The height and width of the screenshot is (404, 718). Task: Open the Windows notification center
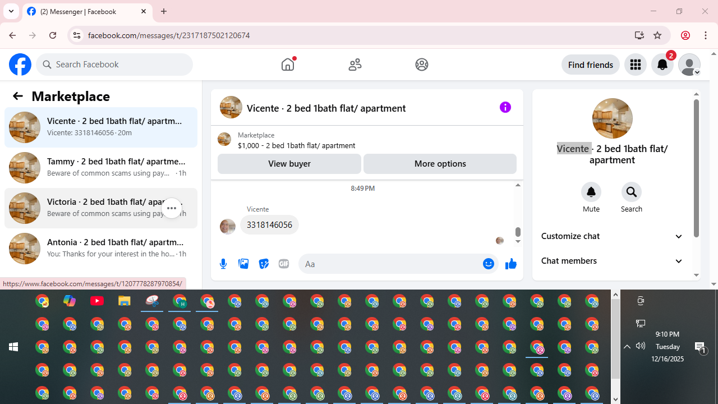[701, 347]
